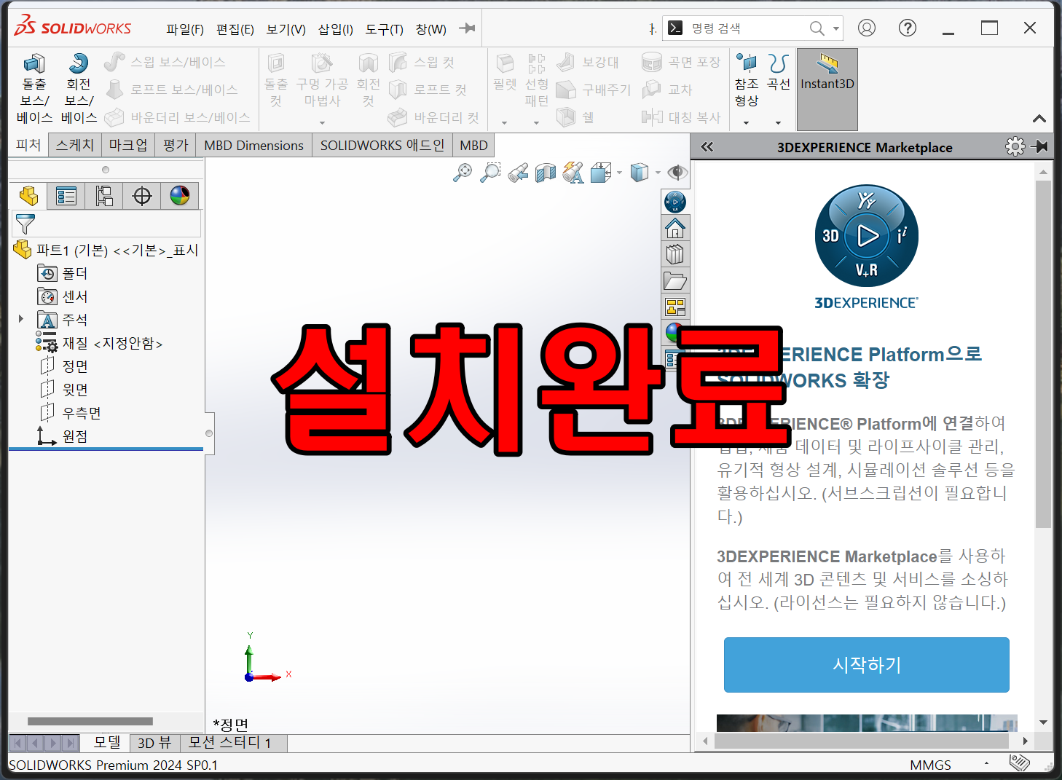
Task: Click the Previous View icon
Action: coord(518,173)
